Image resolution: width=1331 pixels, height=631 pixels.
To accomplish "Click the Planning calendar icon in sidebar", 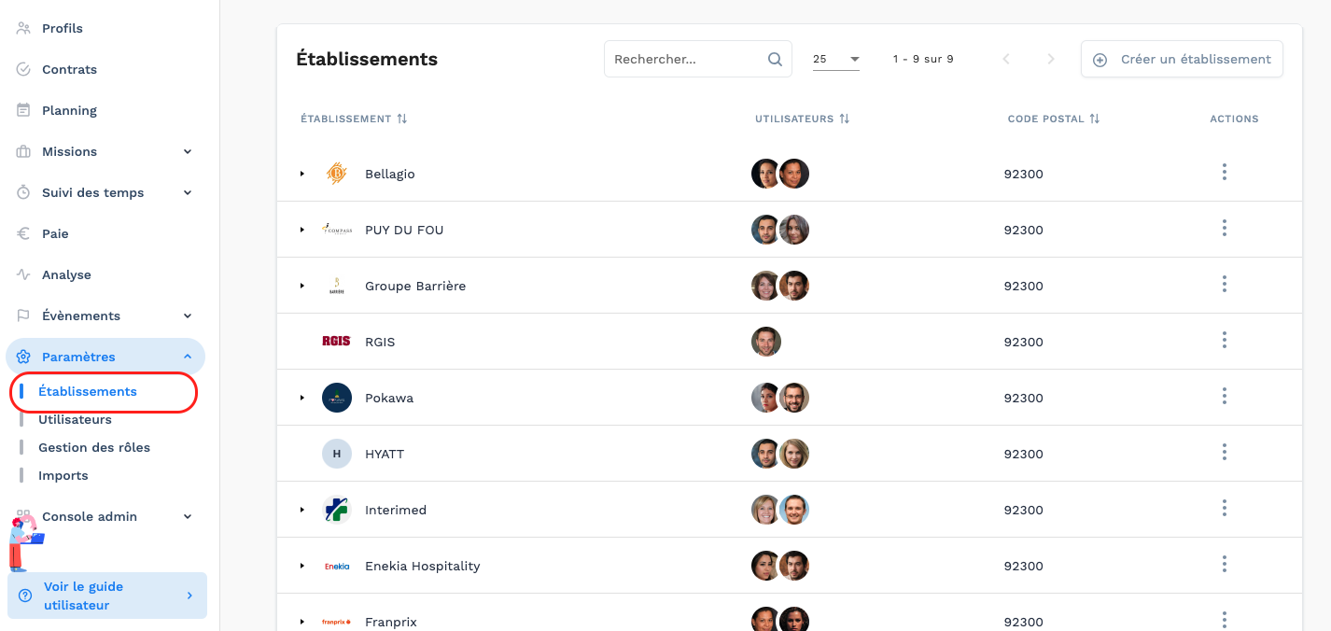I will coord(24,110).
